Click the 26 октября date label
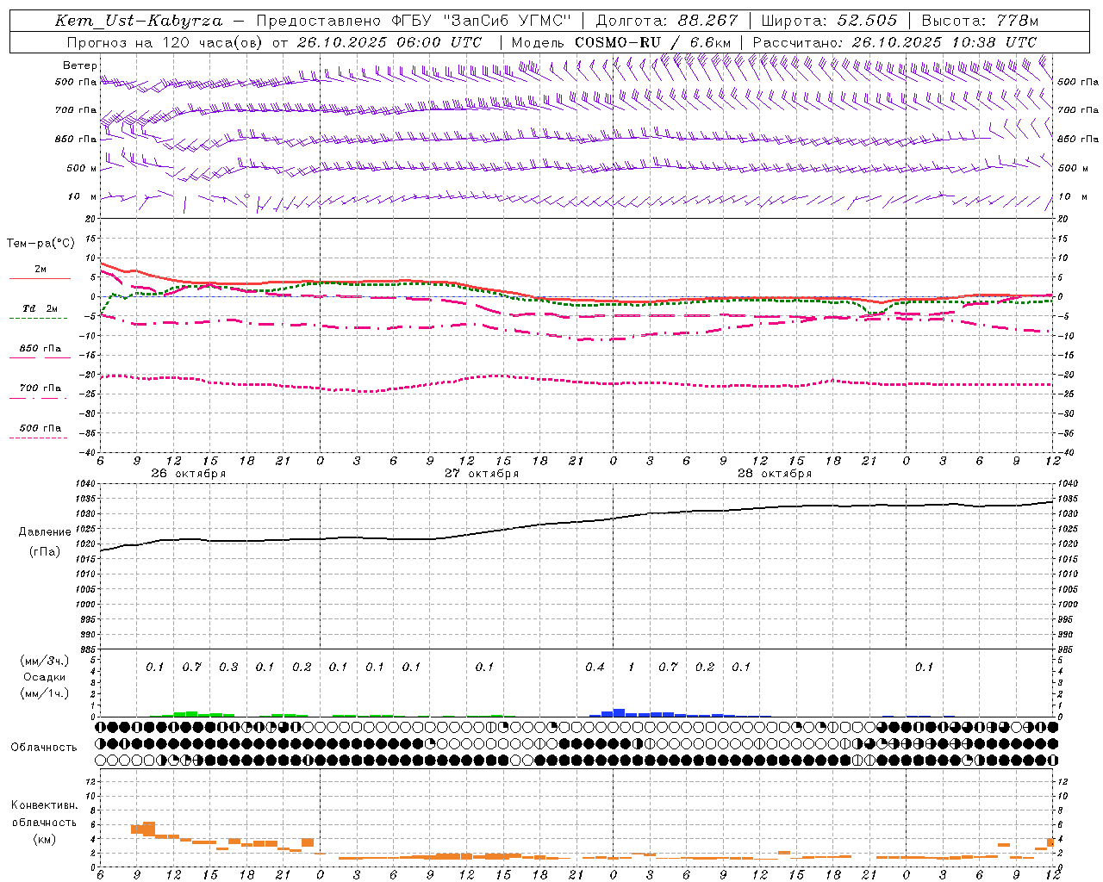Viewport: 1103px width, 882px height. tap(188, 474)
